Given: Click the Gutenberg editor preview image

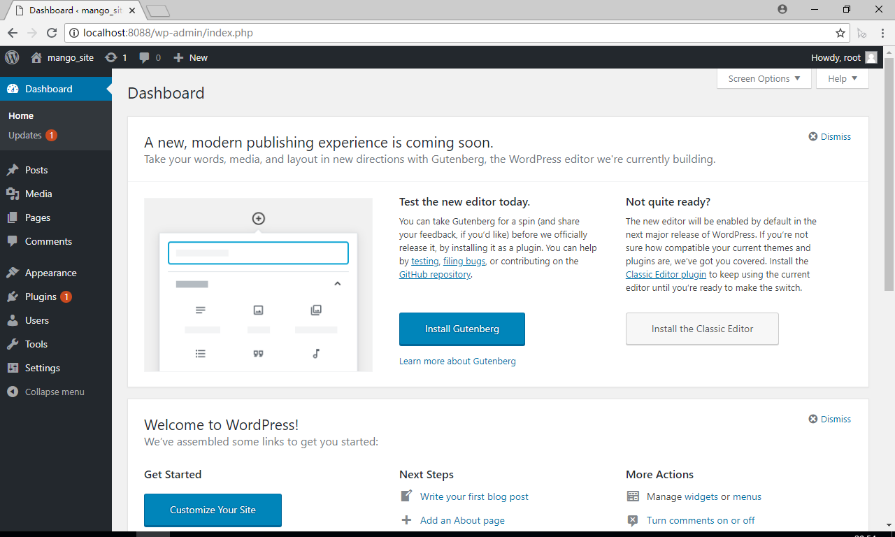Looking at the screenshot, I should tap(258, 285).
